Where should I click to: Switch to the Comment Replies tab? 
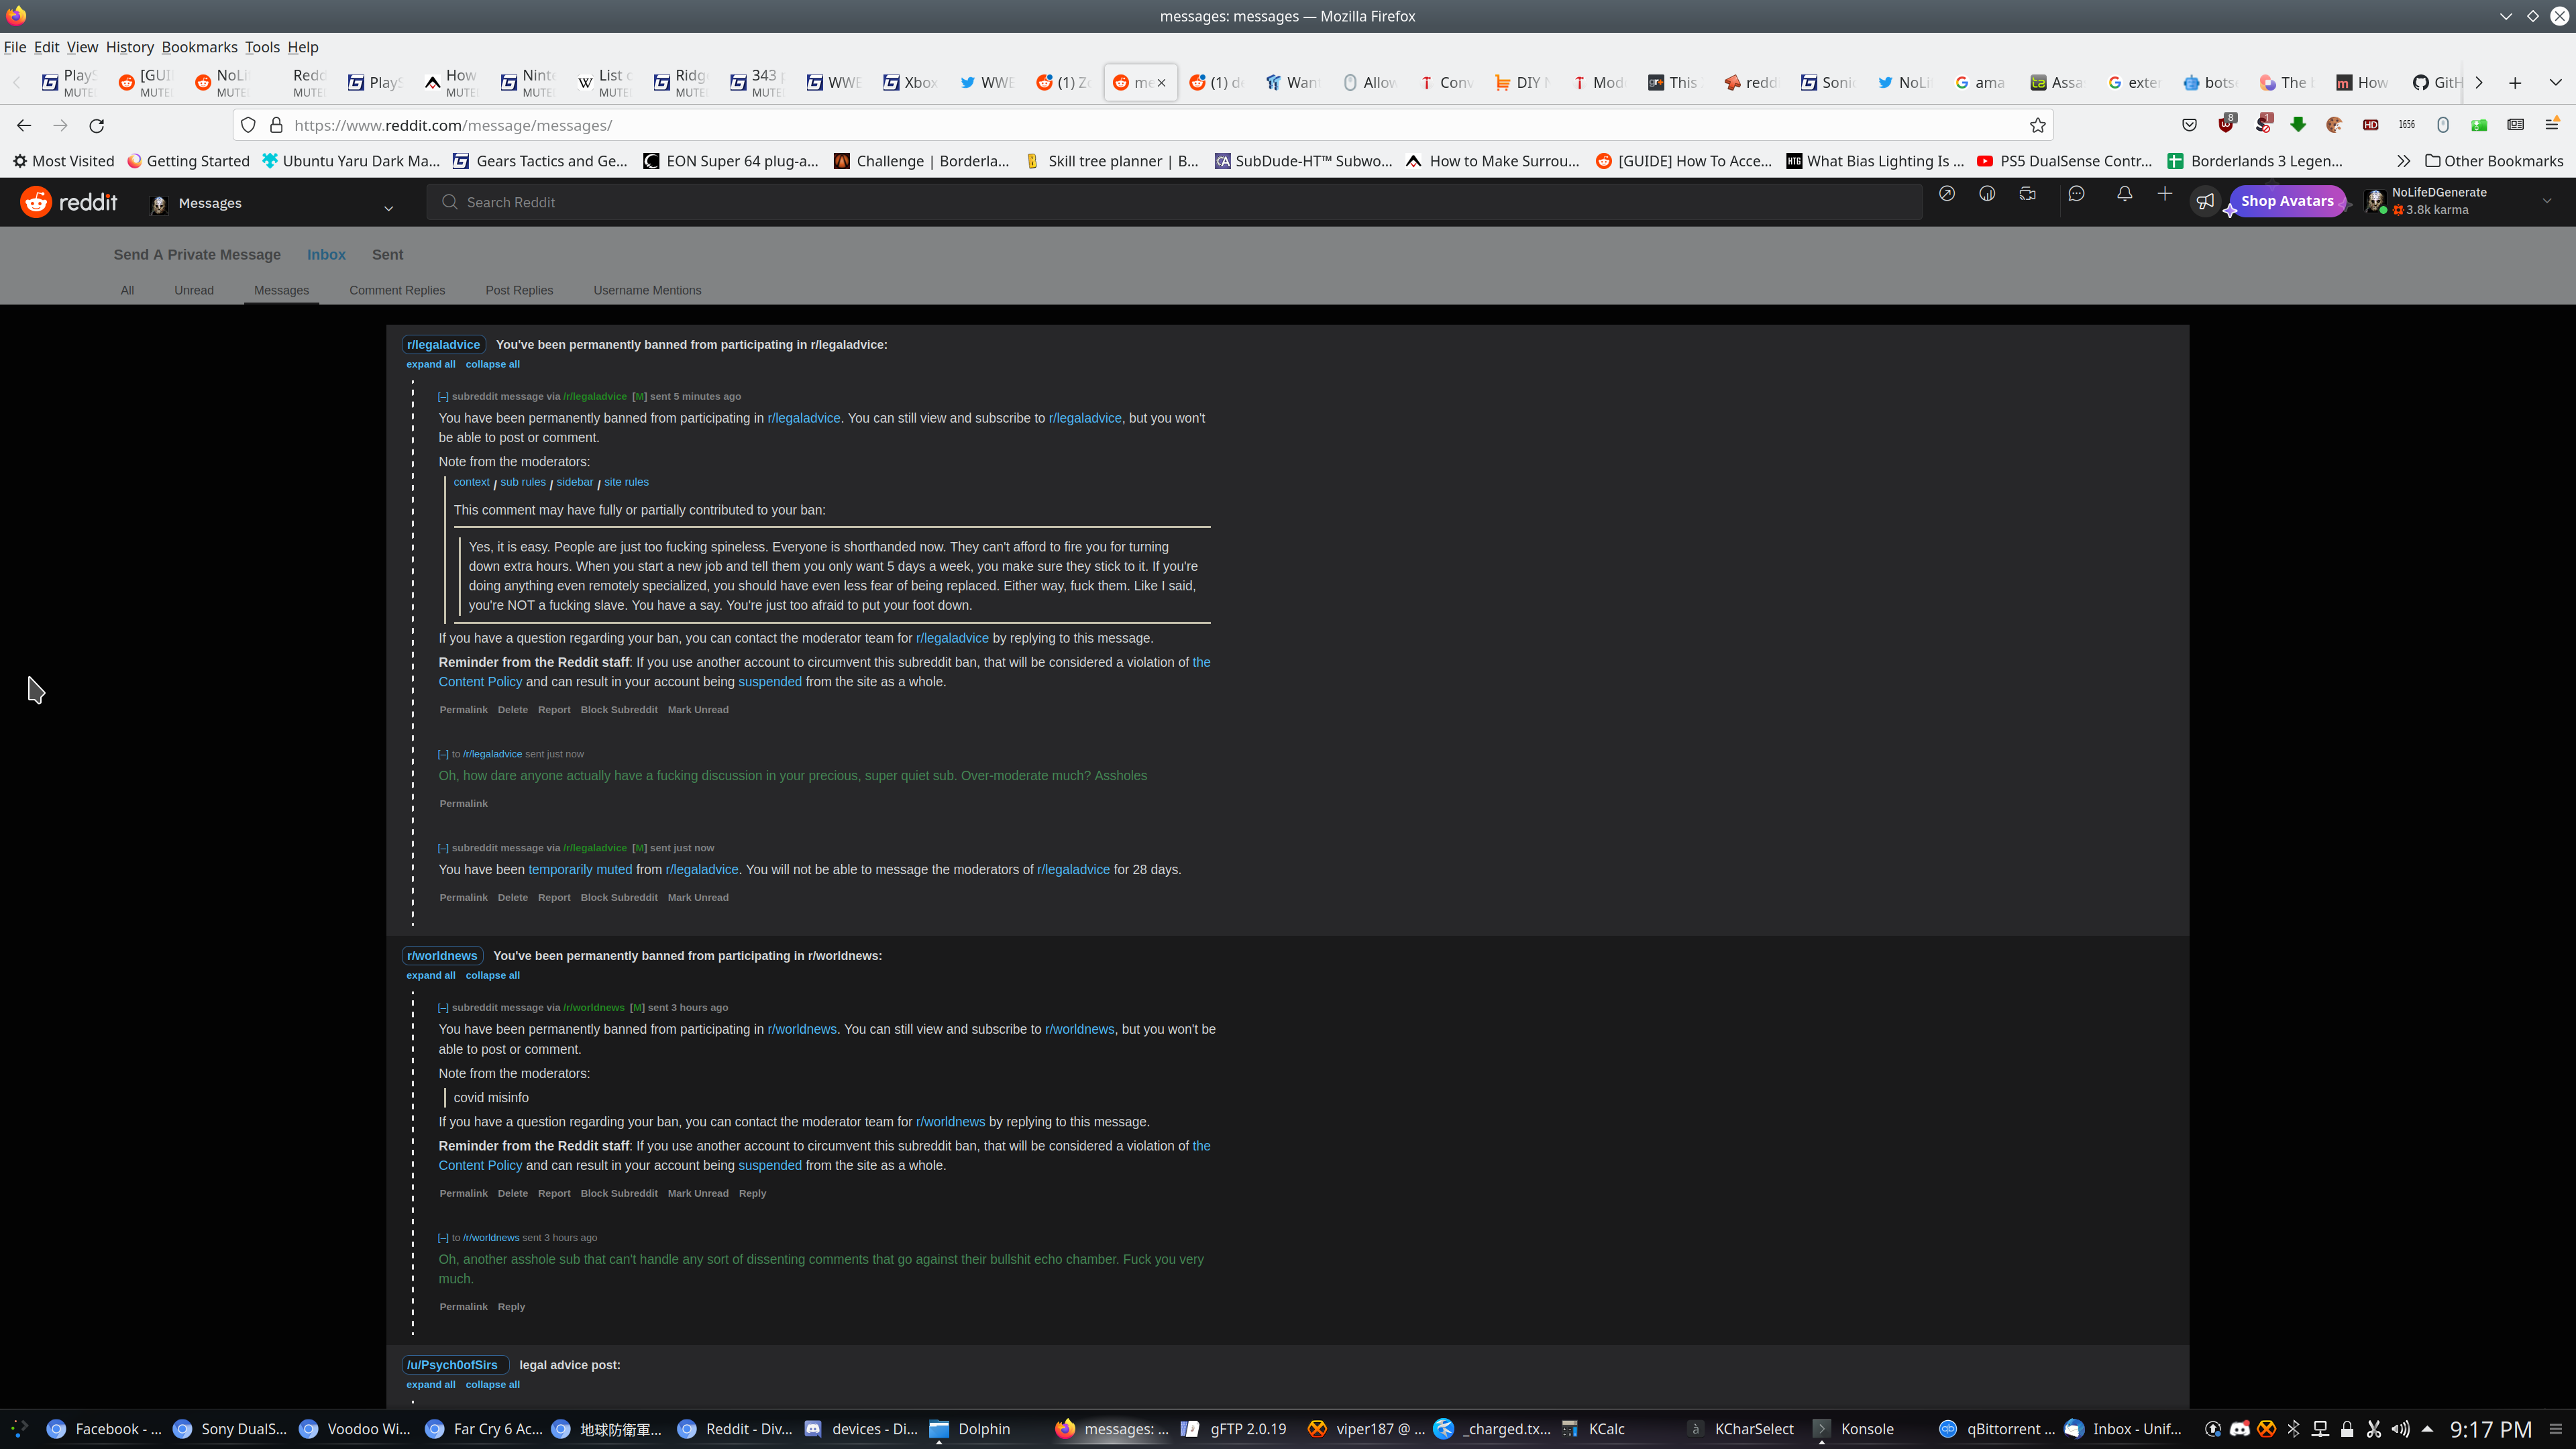click(x=397, y=290)
